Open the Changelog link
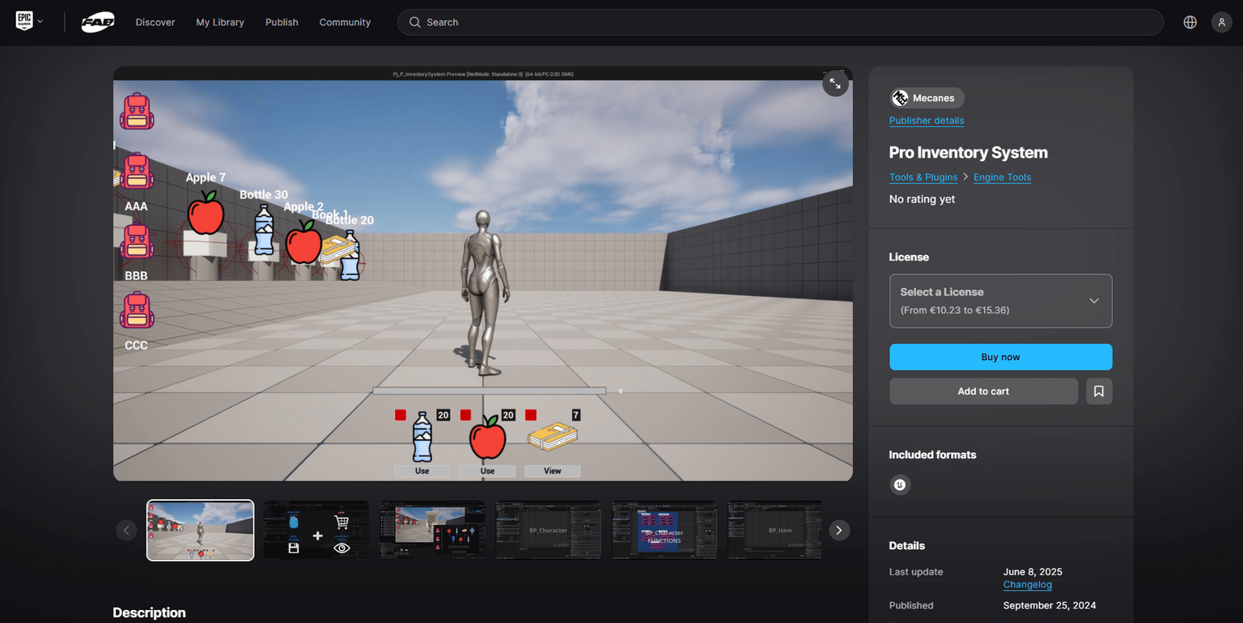1243x623 pixels. (1027, 584)
